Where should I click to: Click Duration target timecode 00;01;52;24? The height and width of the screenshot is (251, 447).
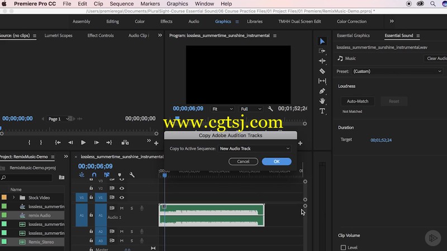click(381, 140)
